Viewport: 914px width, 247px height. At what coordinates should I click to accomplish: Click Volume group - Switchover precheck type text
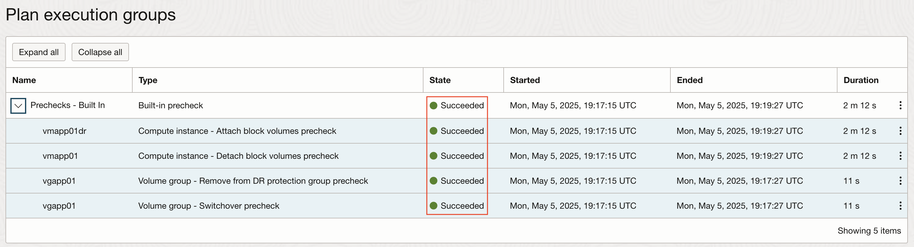[209, 206]
